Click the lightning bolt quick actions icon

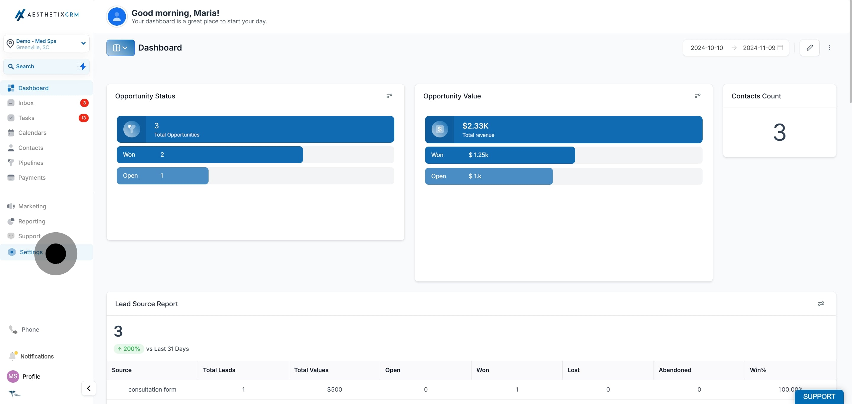click(x=83, y=66)
